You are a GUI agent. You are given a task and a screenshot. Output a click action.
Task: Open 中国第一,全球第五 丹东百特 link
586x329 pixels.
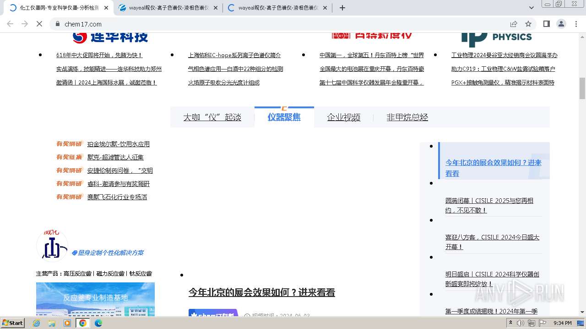tap(372, 55)
